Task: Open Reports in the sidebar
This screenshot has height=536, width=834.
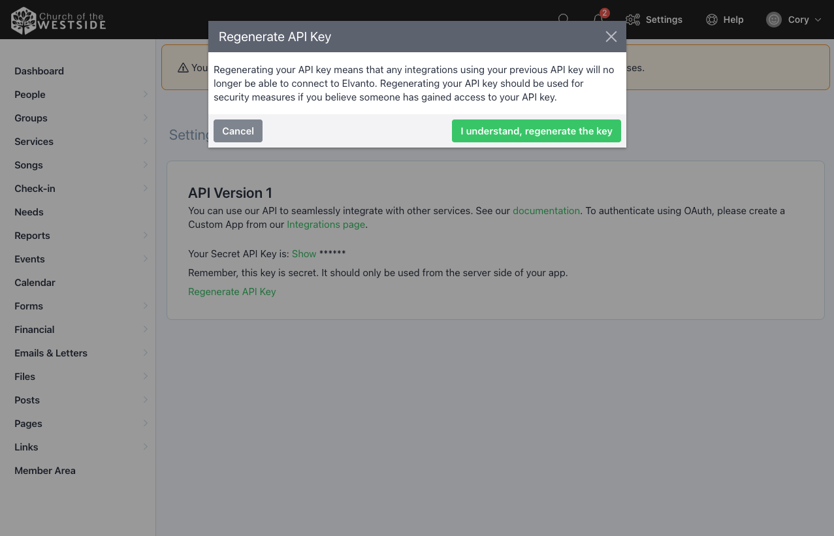Action: coord(32,236)
